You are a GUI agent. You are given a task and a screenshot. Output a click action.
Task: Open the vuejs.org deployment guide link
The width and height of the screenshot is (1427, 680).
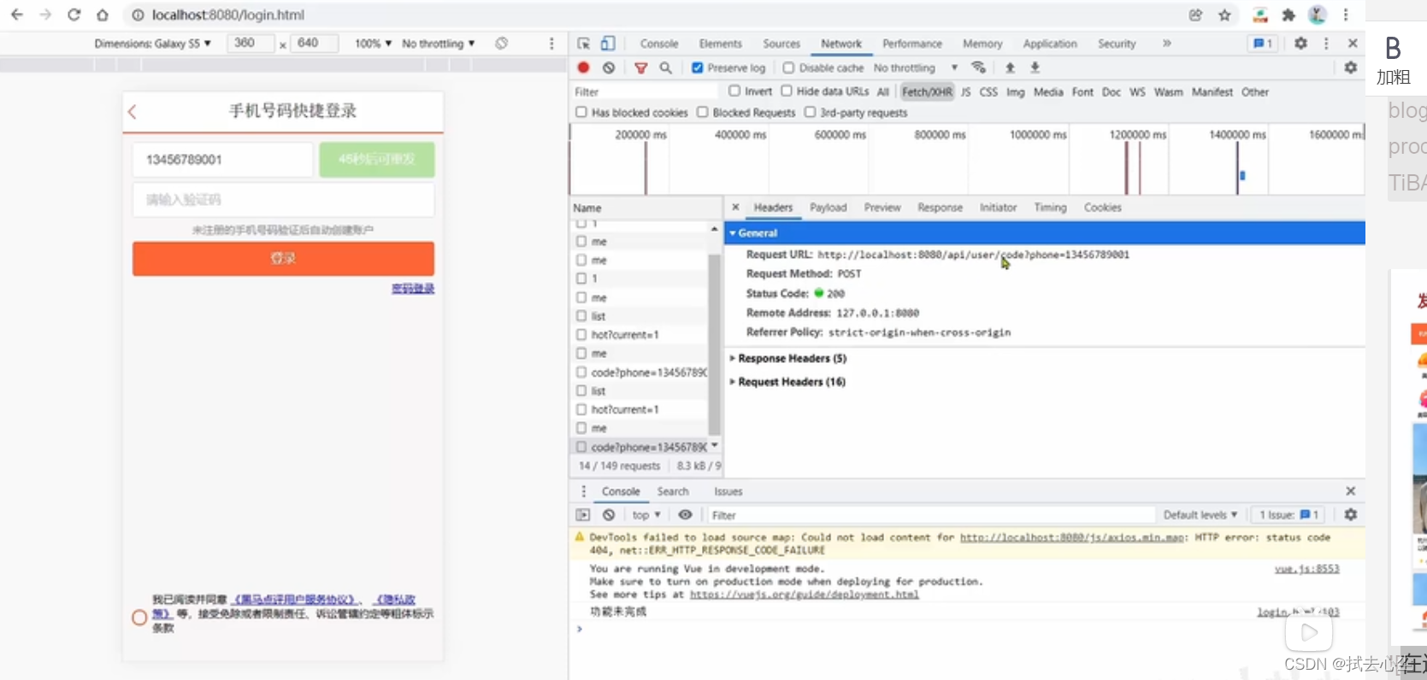tap(805, 595)
